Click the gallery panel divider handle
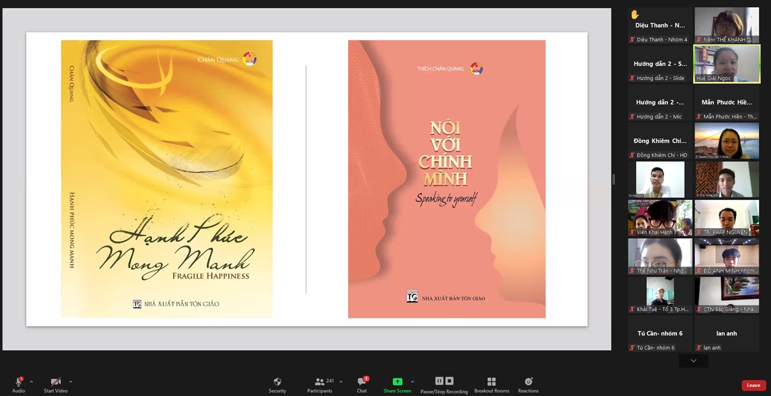 coord(613,179)
